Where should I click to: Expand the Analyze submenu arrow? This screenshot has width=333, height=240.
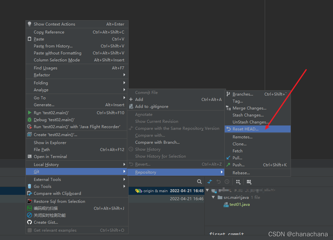124,90
